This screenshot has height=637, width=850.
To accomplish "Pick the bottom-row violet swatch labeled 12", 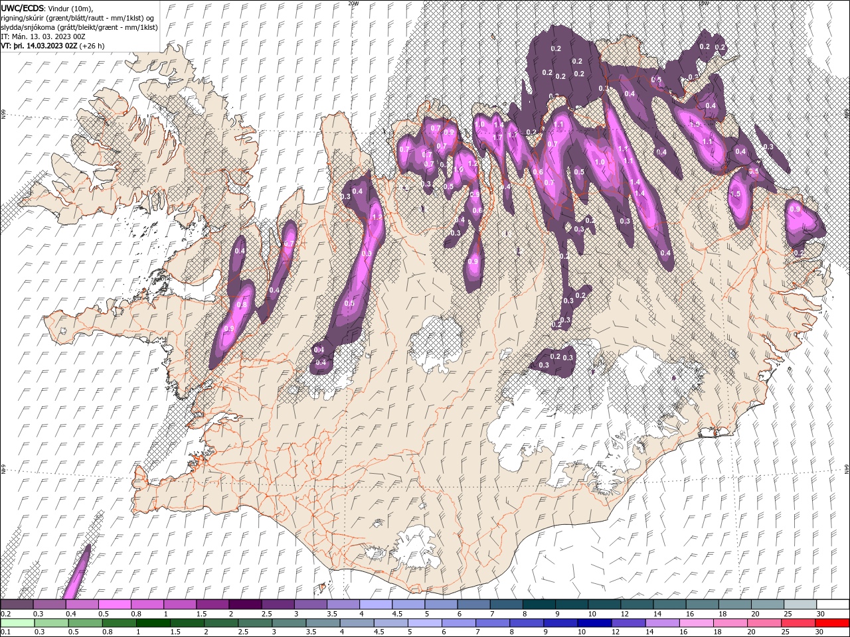I will click(628, 623).
